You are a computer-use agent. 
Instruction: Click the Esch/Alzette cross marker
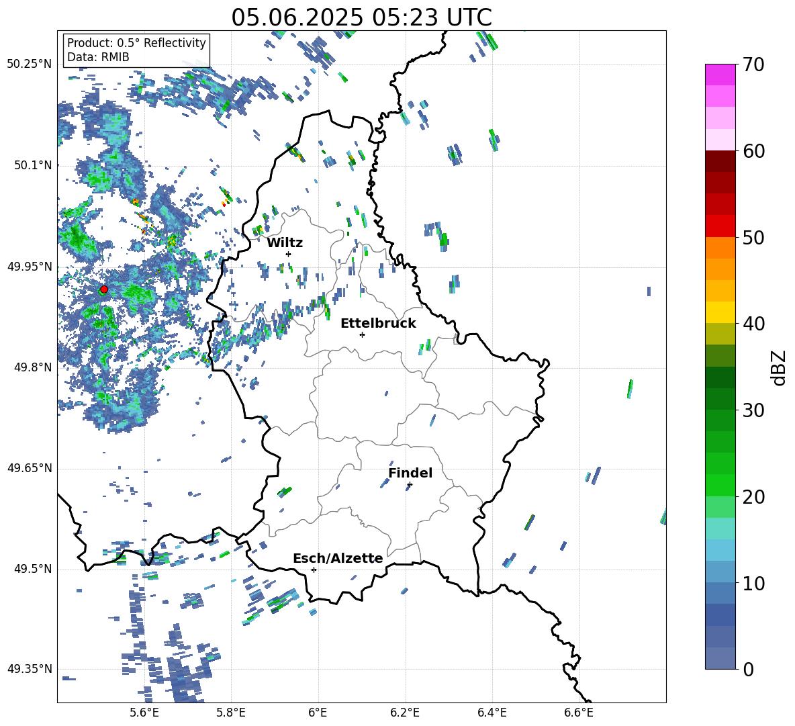click(x=314, y=570)
